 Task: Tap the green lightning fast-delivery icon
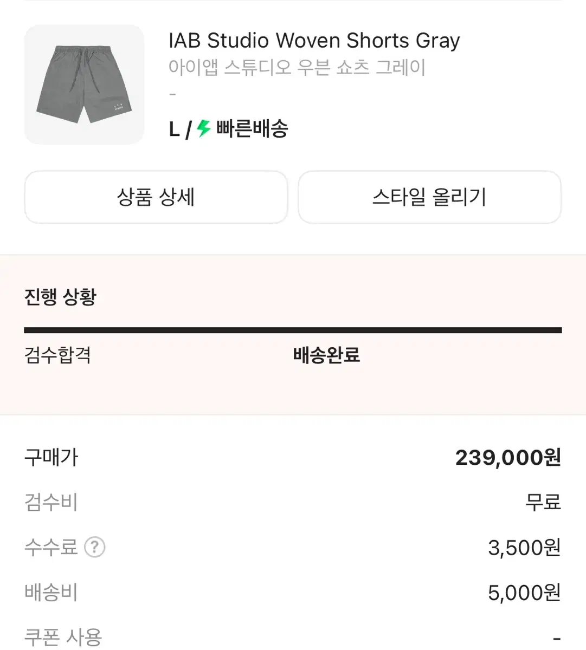[203, 129]
